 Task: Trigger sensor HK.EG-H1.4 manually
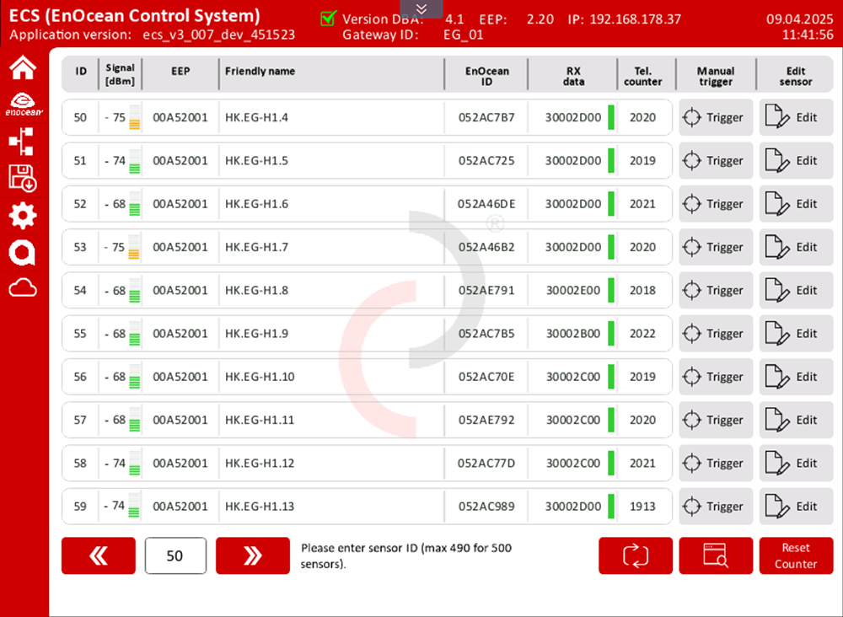click(715, 118)
